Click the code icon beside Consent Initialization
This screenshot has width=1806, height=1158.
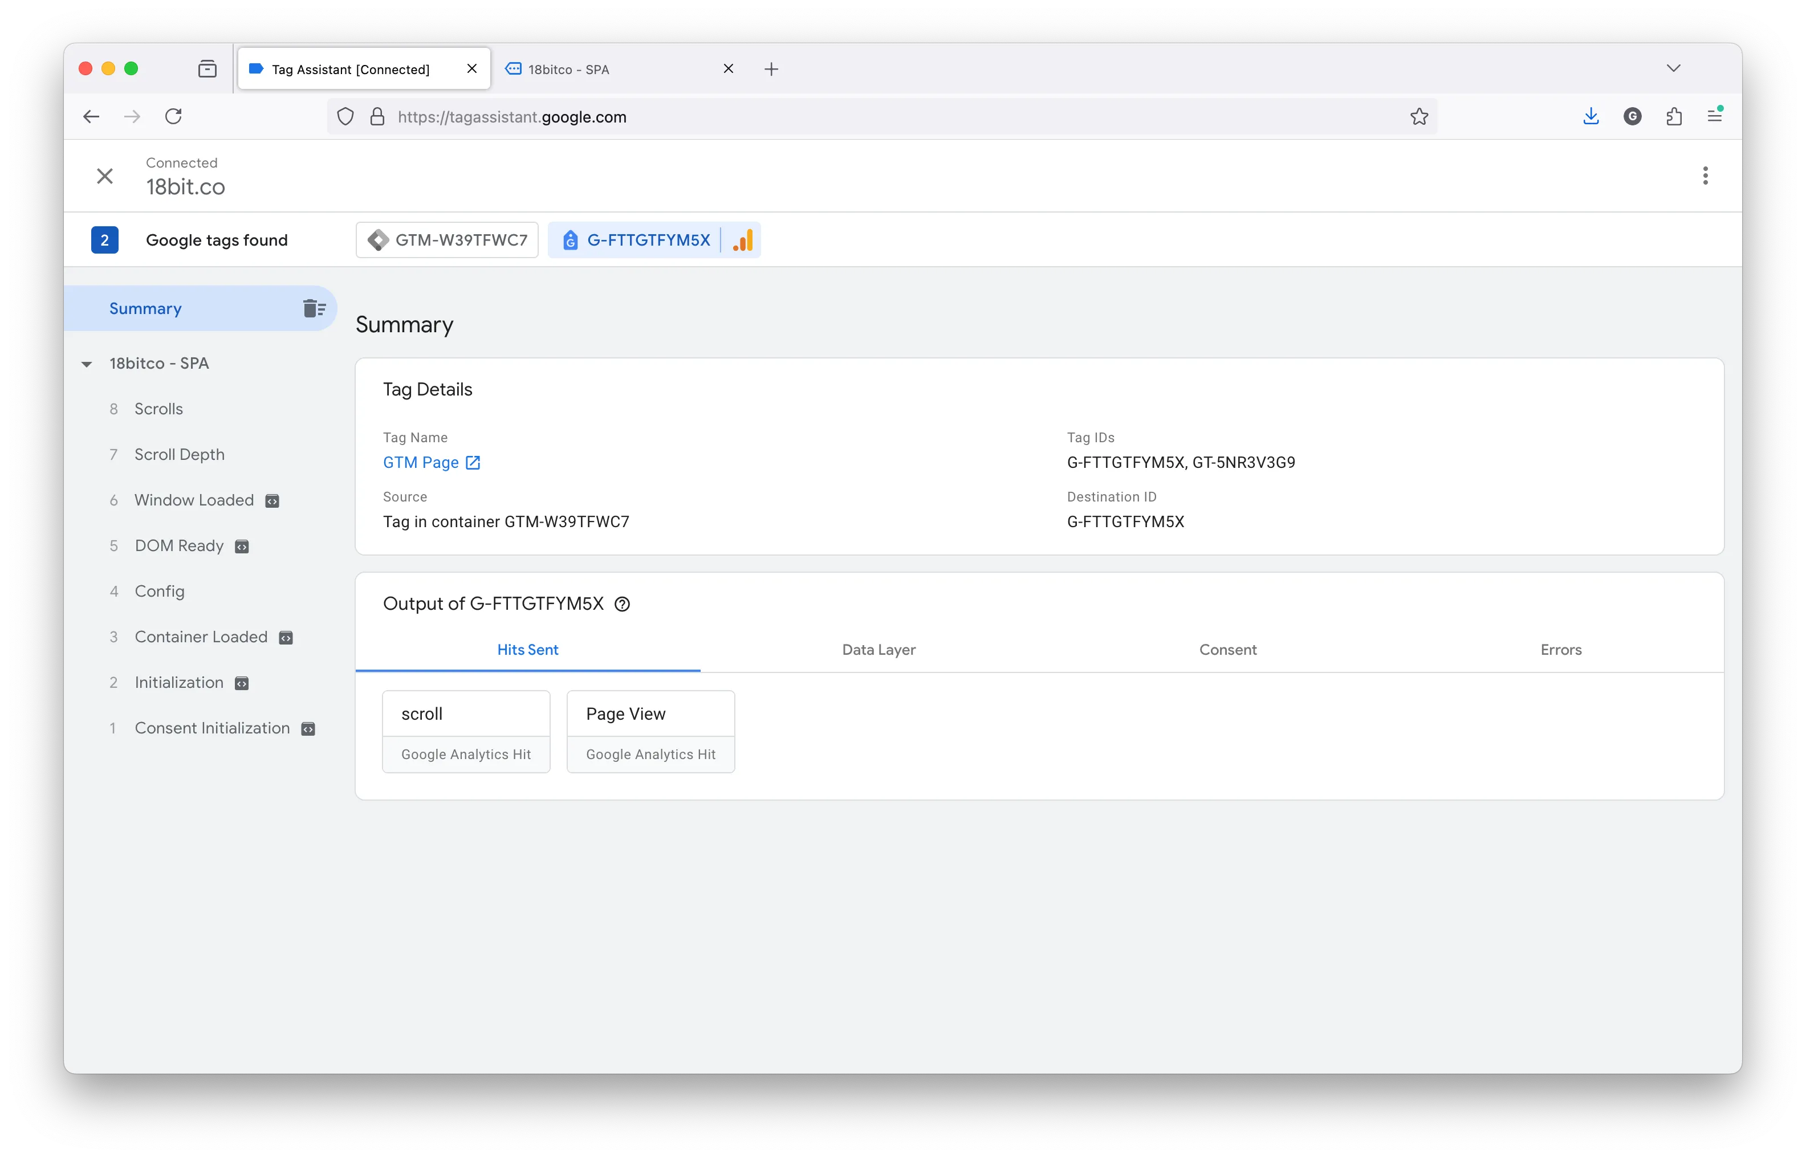point(308,729)
